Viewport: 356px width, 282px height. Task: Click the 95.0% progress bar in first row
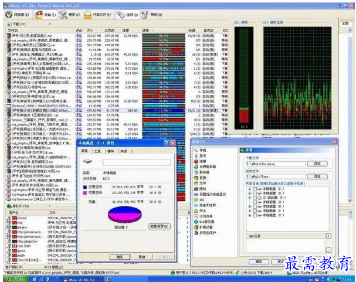coord(164,36)
